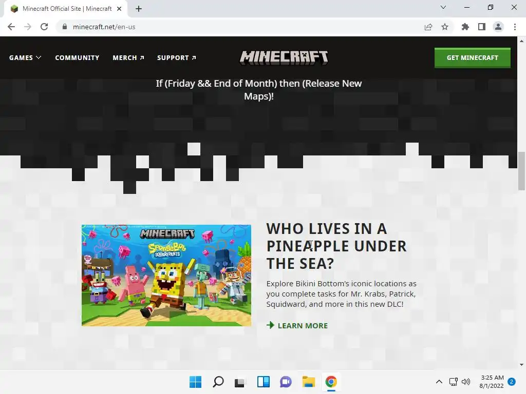Image resolution: width=526 pixels, height=394 pixels.
Task: Share this page icon in address bar
Action: (428, 27)
